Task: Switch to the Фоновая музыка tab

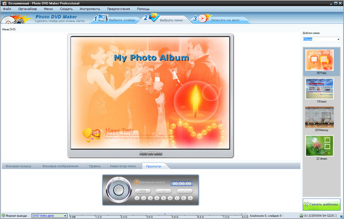Action: pos(18,166)
